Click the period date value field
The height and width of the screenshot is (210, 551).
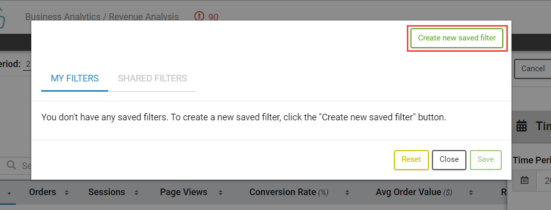[27, 65]
